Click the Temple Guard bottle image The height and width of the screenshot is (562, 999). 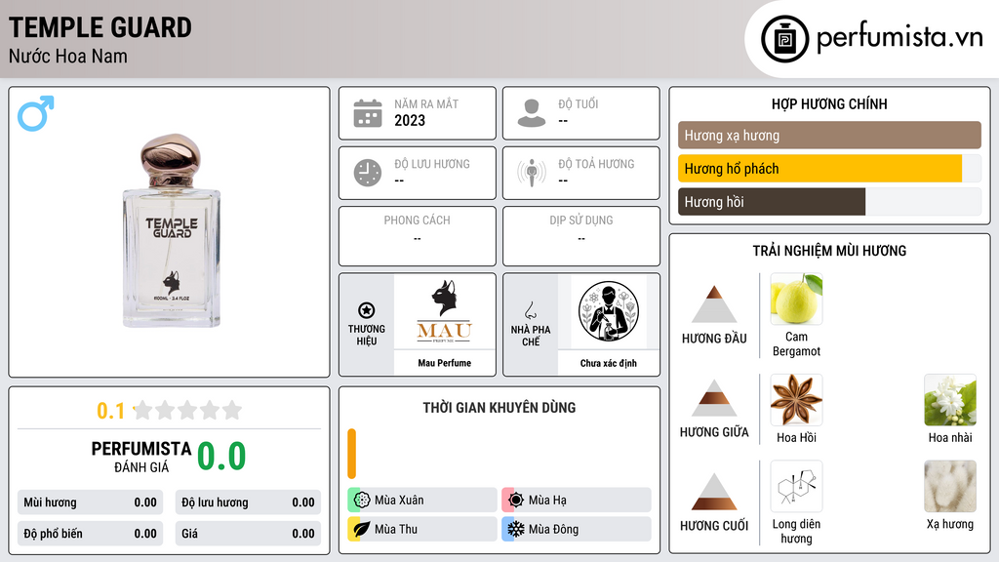point(172,231)
